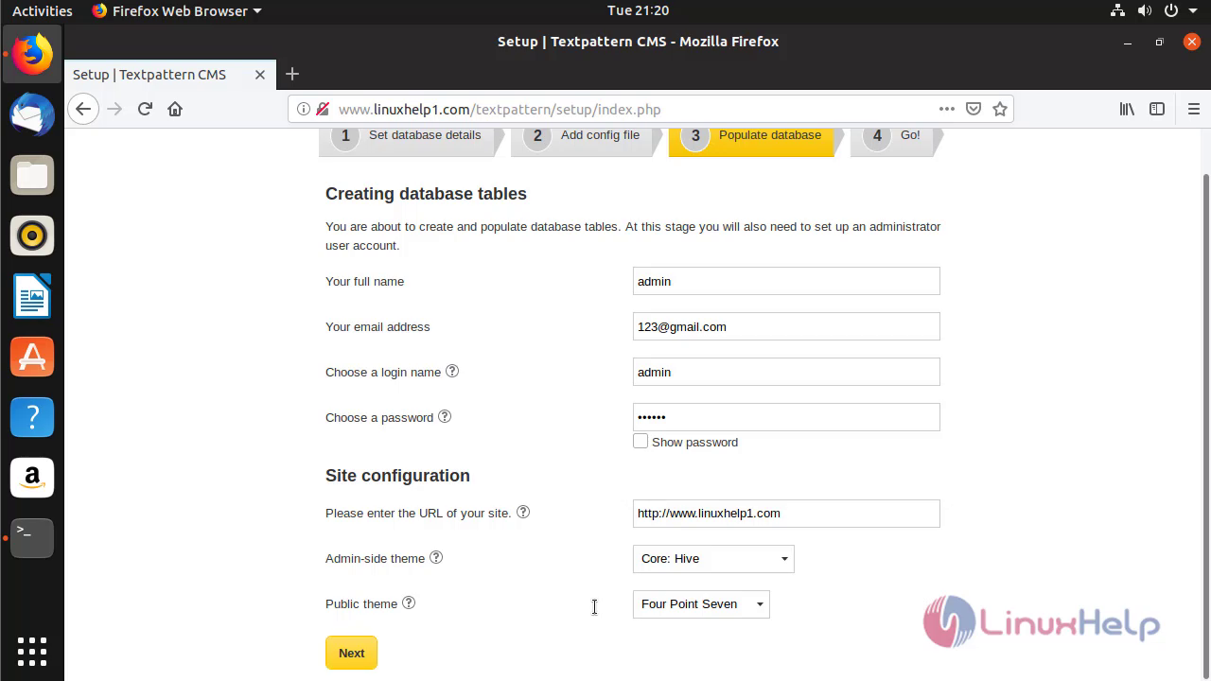Open the Firefox Web Browser app menu
The width and height of the screenshot is (1211, 681).
(x=177, y=10)
